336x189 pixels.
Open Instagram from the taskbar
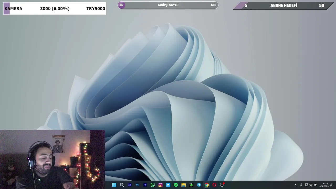tap(160, 185)
